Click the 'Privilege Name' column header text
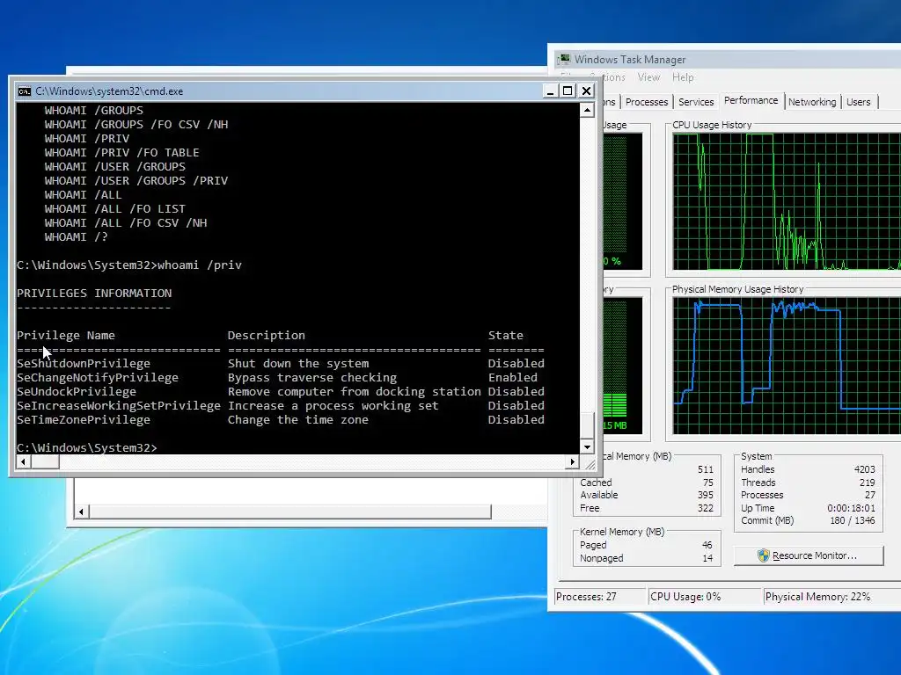 pos(65,335)
